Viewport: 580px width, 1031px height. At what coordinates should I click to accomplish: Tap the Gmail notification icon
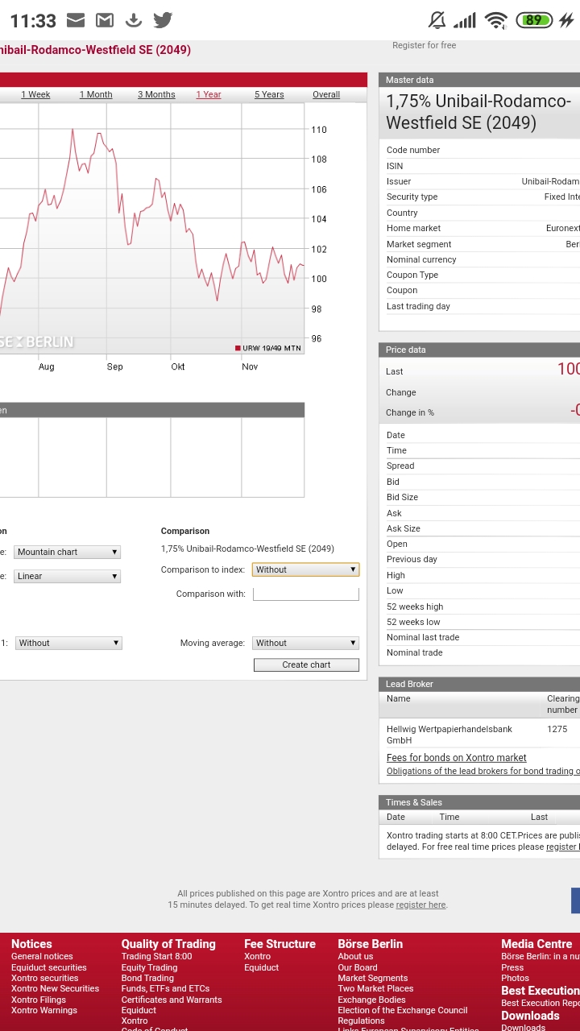[x=105, y=20]
